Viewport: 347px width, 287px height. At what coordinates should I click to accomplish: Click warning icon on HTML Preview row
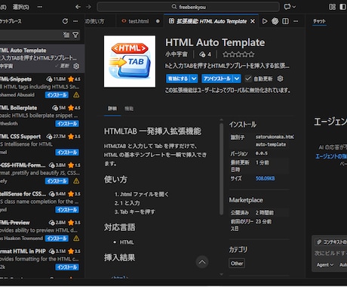(76, 239)
